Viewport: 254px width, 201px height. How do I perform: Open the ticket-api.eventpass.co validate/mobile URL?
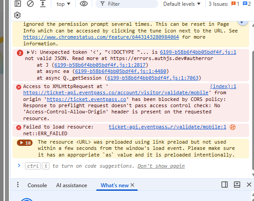point(116,92)
